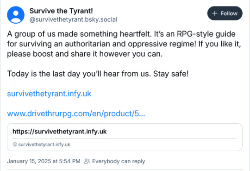Click the post paragraph about RPG-style guide
The height and width of the screenshot is (171, 250).
[124, 44]
